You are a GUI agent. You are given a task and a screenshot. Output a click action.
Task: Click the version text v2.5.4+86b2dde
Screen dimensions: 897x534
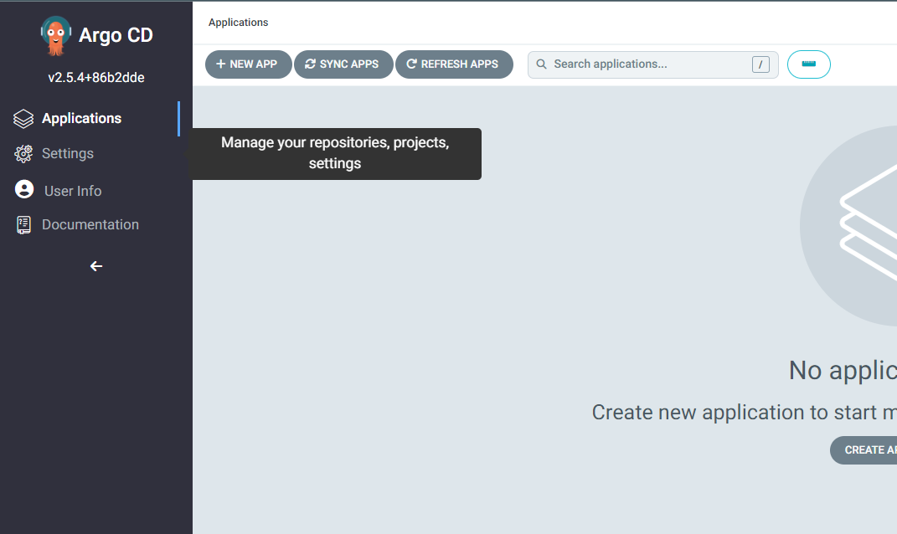pos(96,78)
